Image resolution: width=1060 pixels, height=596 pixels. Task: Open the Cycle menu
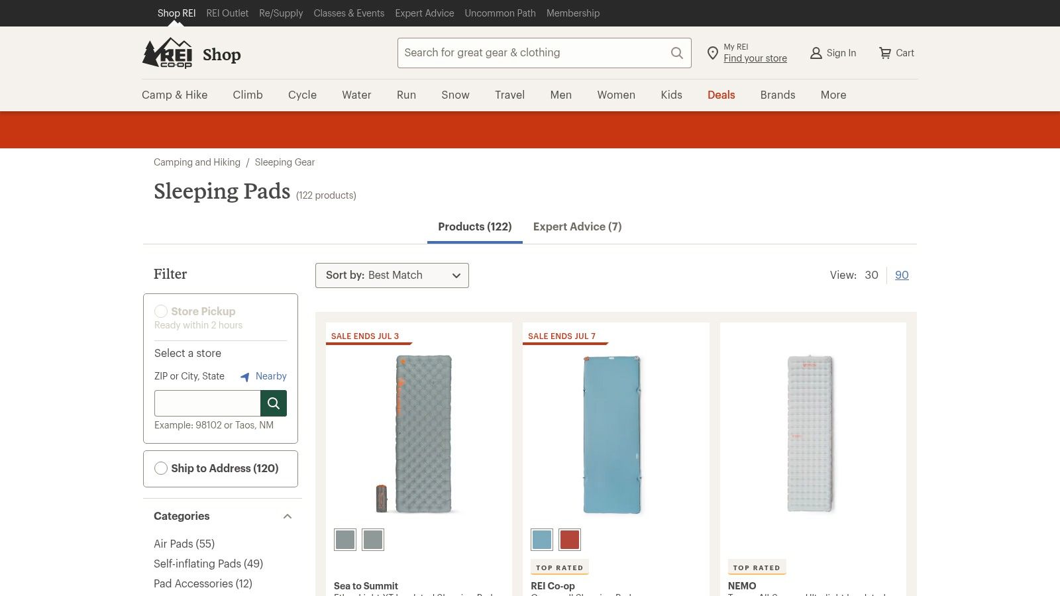point(302,95)
